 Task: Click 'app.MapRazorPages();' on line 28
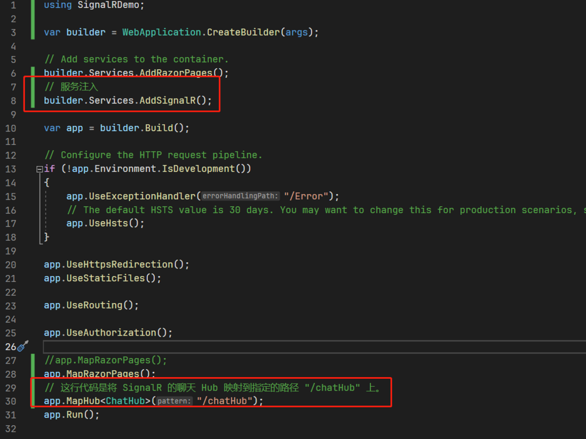click(99, 373)
